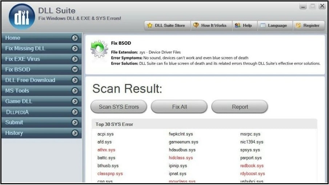Open the Help button
The height and width of the screenshot is (185, 329).
(x=245, y=25)
